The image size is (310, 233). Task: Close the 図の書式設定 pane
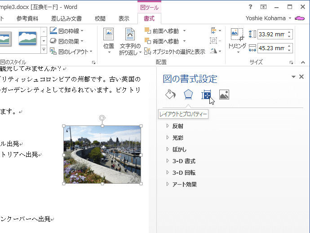point(301,77)
